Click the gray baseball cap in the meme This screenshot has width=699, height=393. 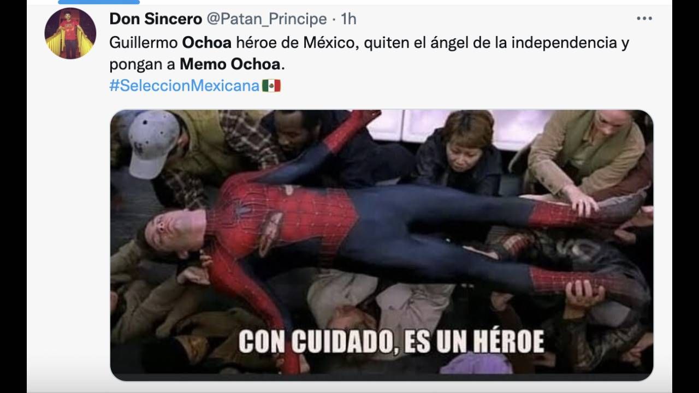[x=152, y=143]
